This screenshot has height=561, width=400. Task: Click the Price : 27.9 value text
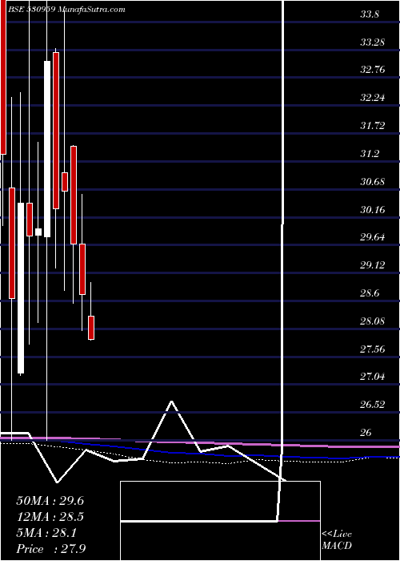51,549
